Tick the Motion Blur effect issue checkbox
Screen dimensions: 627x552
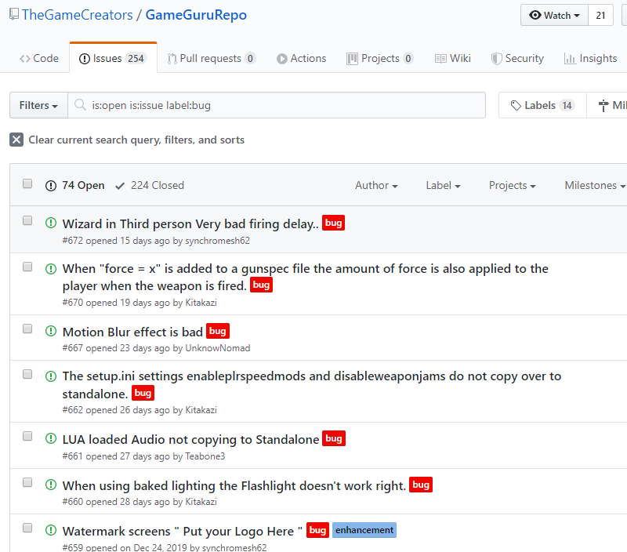[27, 329]
